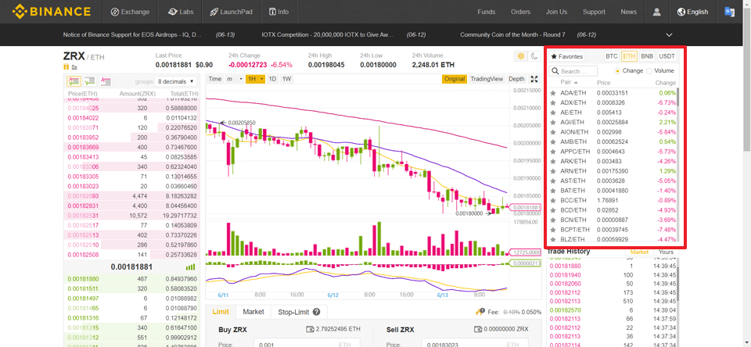Select the BTC market tab
The height and width of the screenshot is (347, 751).
pyautogui.click(x=612, y=56)
